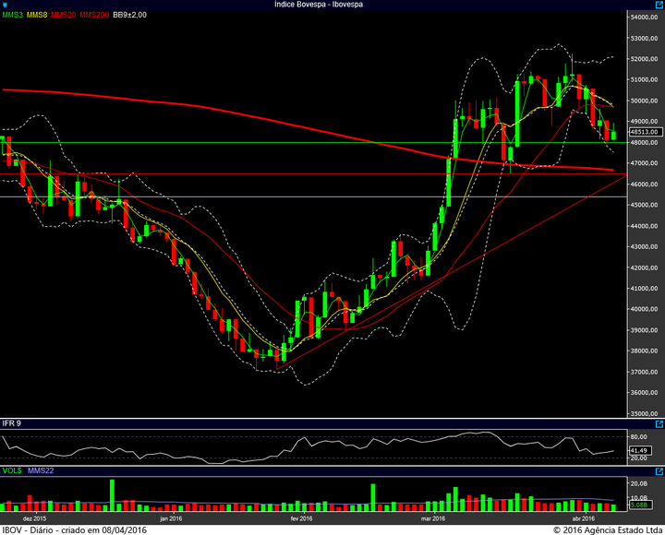Open the IFR 9 panel pop-out icon
Screen dimensions: 665x535
click(x=659, y=424)
